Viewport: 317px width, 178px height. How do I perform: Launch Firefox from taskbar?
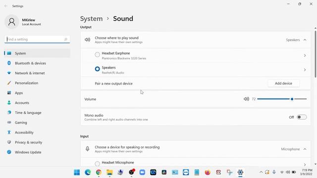[x=208, y=173]
